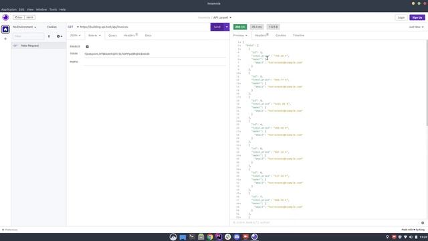
Task: Open the launcher icon in the taskbar
Action: [173, 237]
